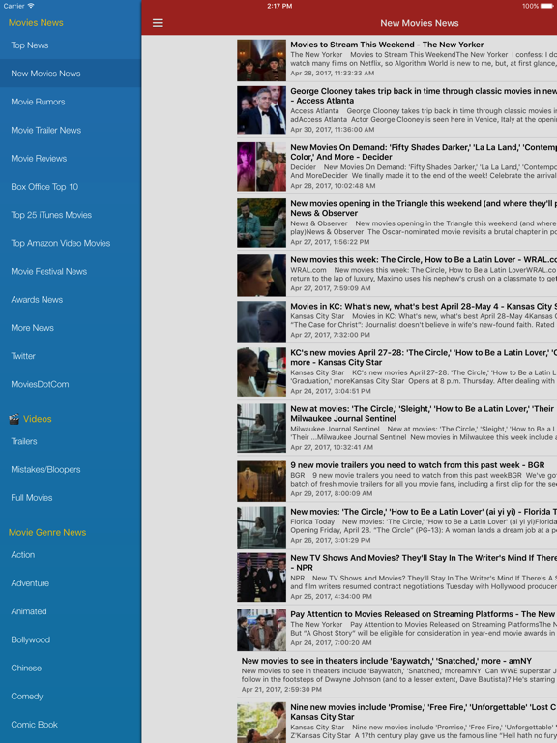Select Action genre news
Viewport: 557px width, 743px height.
click(x=71, y=555)
